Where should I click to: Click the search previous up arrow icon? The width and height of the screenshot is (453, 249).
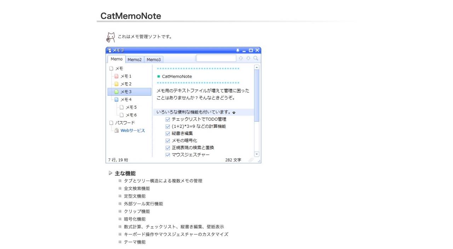click(x=241, y=58)
